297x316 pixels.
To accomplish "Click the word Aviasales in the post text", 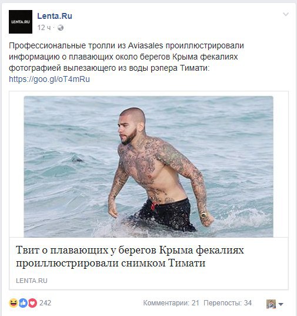I will tap(145, 45).
